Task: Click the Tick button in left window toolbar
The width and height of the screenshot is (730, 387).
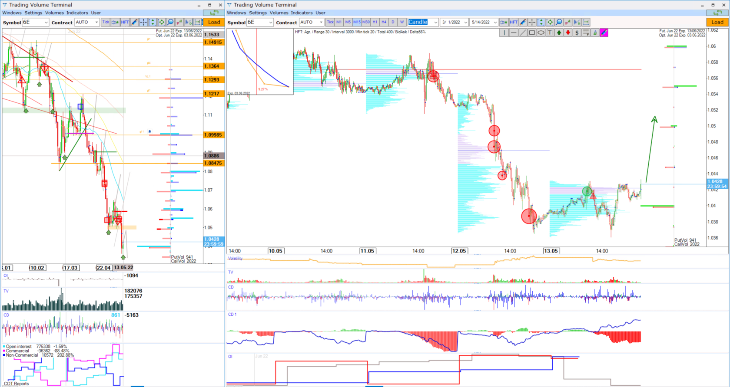Action: click(106, 22)
